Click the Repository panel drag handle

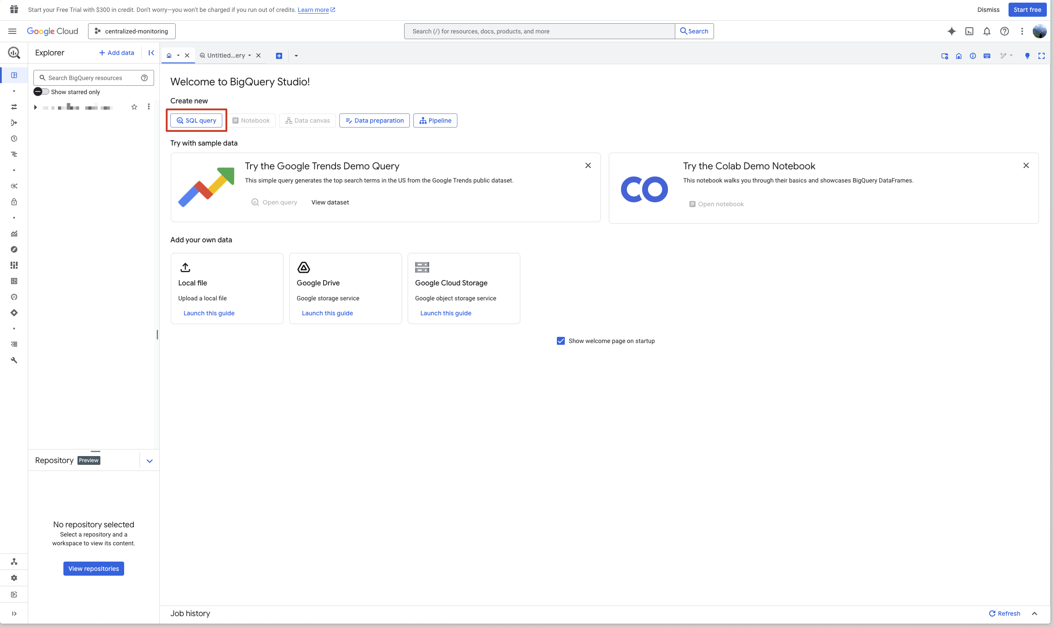point(96,452)
